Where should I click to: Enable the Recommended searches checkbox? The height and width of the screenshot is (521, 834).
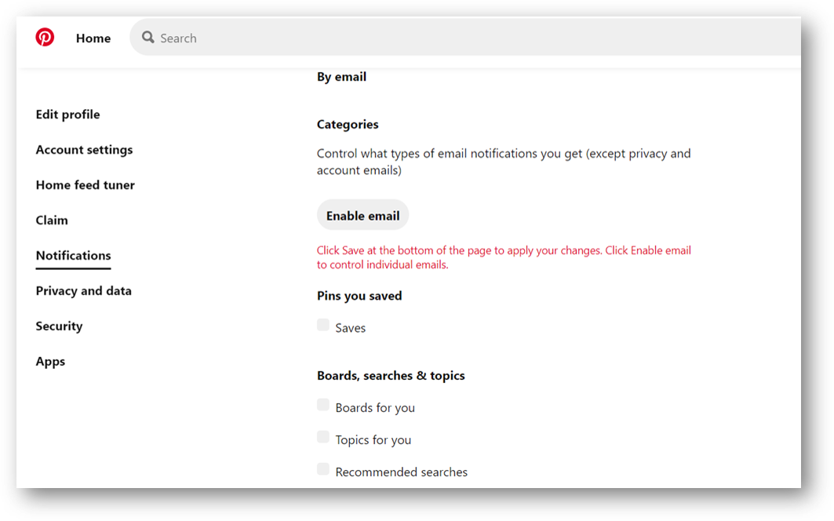coord(323,469)
